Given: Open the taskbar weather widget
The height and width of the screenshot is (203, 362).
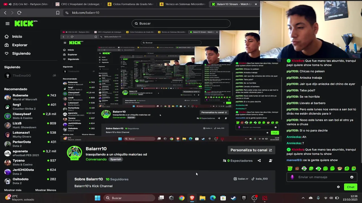Looking at the screenshot, I should 20,198.
